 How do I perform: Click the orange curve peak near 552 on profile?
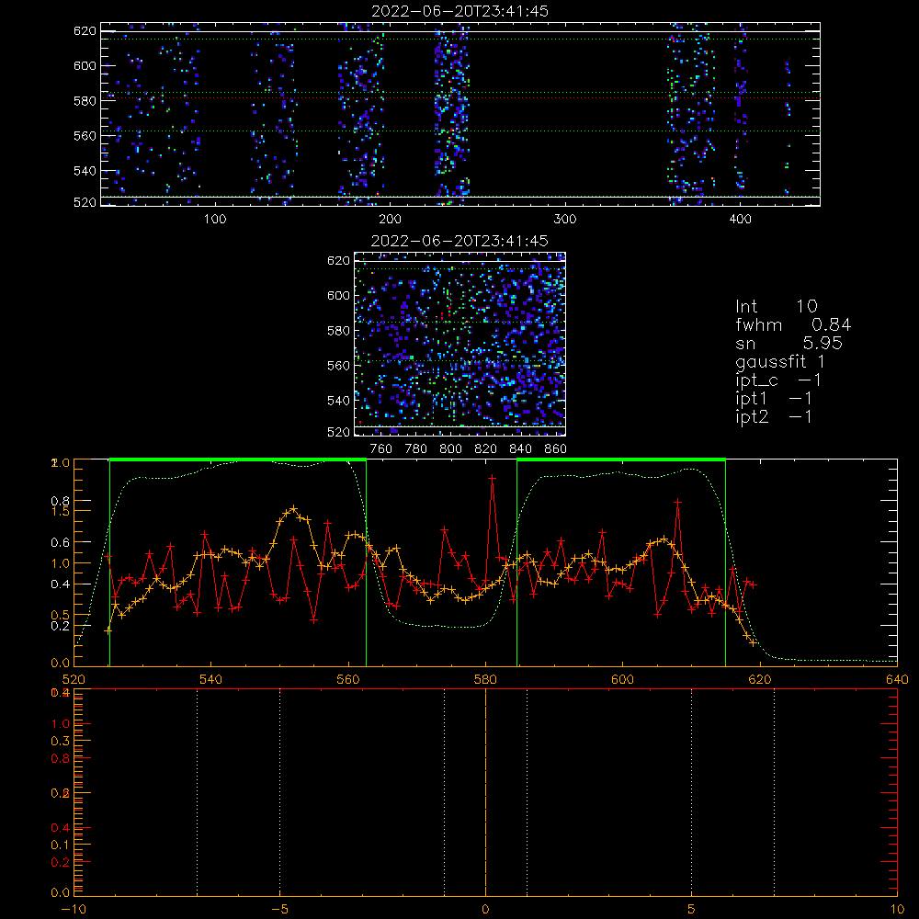pos(294,509)
